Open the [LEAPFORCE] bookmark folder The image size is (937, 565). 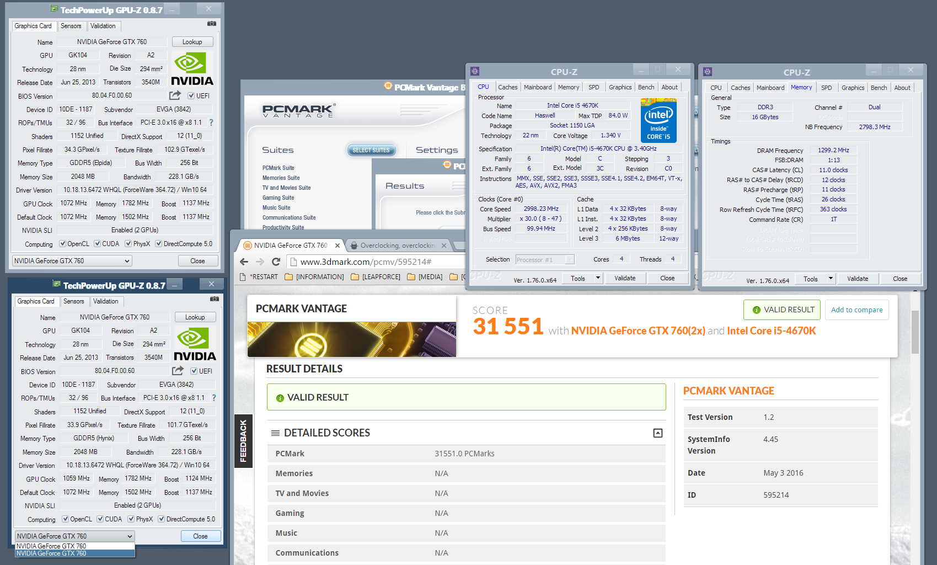coord(376,277)
